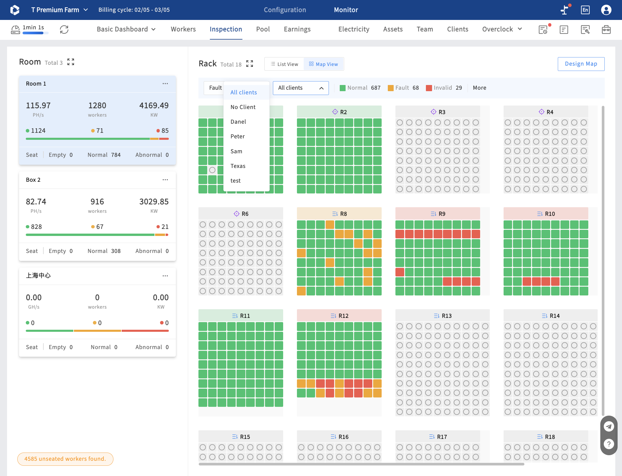Open the user profile avatar

(x=606, y=10)
